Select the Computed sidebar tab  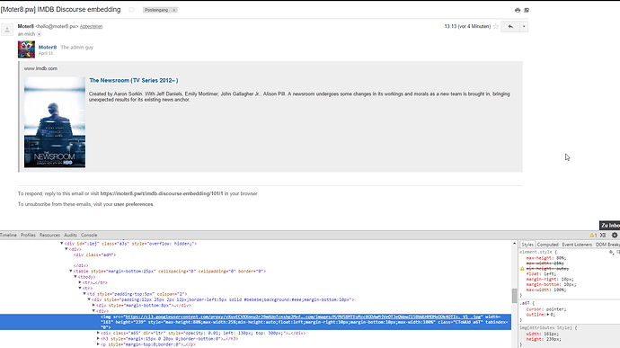pyautogui.click(x=547, y=245)
